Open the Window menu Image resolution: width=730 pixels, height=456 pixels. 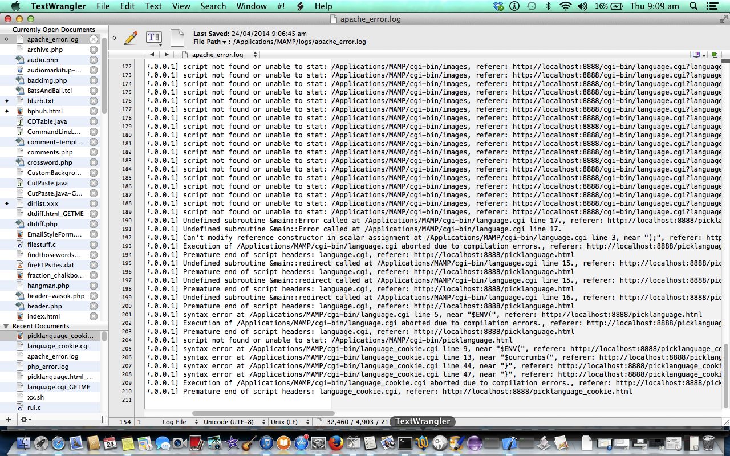(x=252, y=6)
